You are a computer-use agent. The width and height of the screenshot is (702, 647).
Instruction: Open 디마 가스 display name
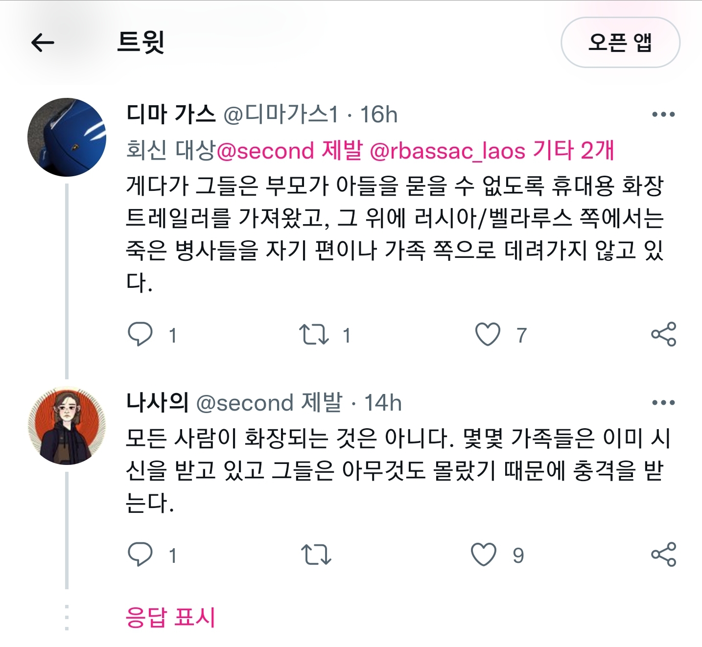pyautogui.click(x=170, y=115)
